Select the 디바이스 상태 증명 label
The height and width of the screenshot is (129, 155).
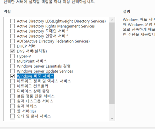pyautogui.click(x=33, y=91)
